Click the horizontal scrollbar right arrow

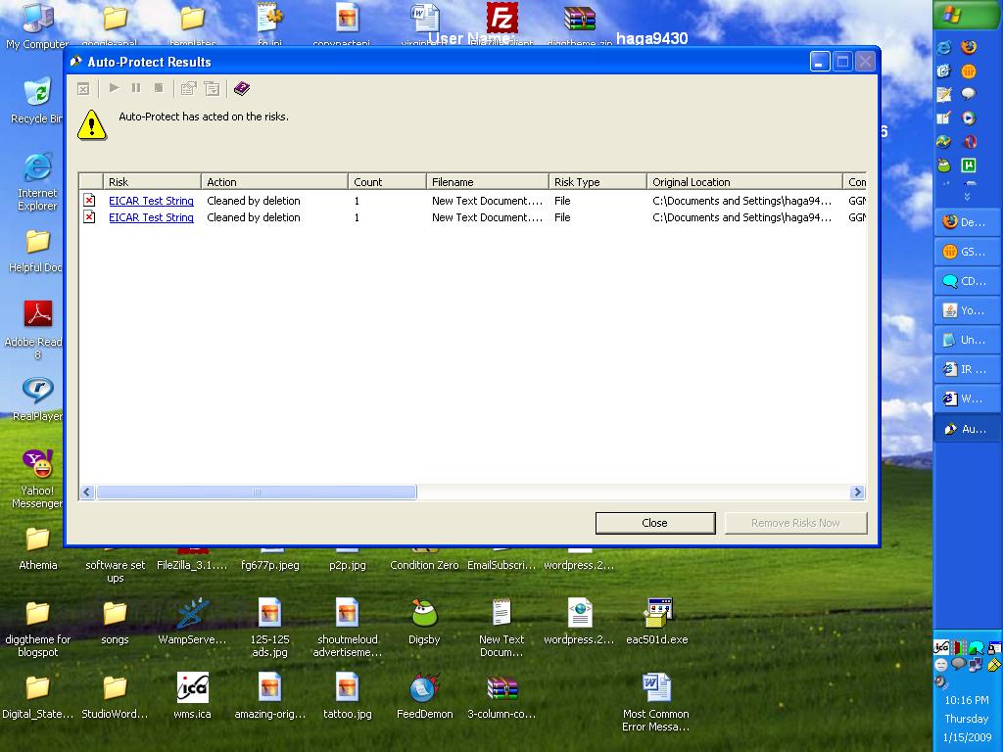[x=858, y=493]
